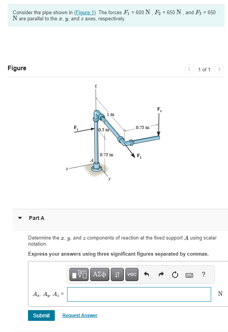Click the 1 of 1 page indicator

coord(204,69)
